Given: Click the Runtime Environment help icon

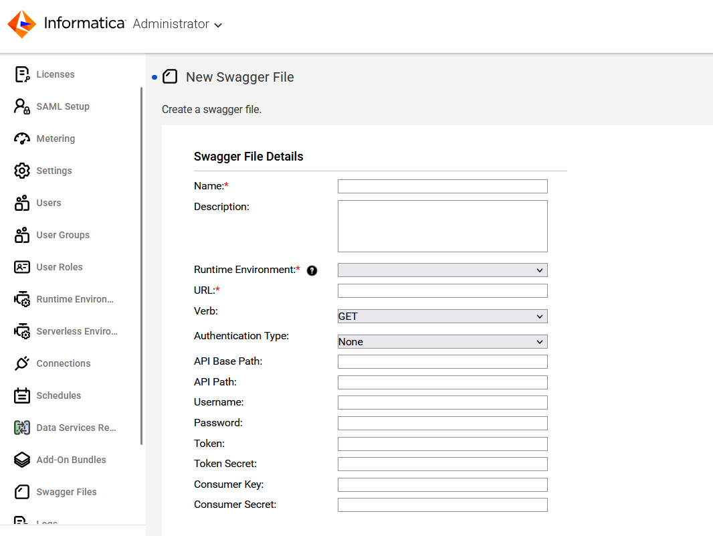Looking at the screenshot, I should click(x=312, y=271).
